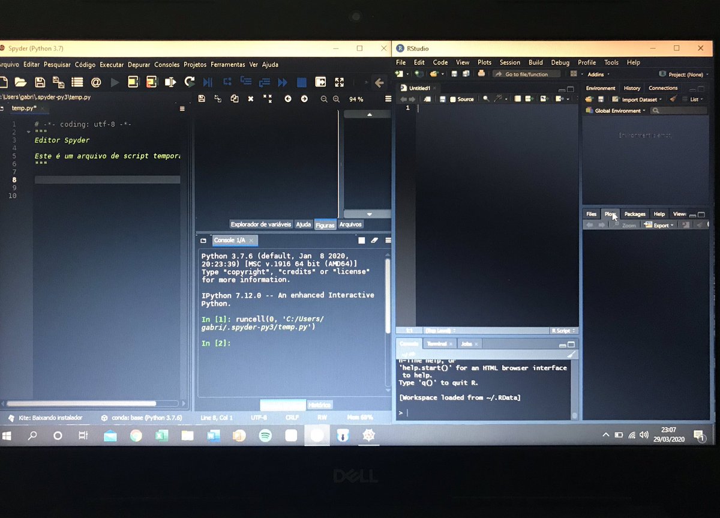Image resolution: width=720 pixels, height=518 pixels.
Task: Previous figure arrow in Spyder plots pane
Action: [288, 99]
